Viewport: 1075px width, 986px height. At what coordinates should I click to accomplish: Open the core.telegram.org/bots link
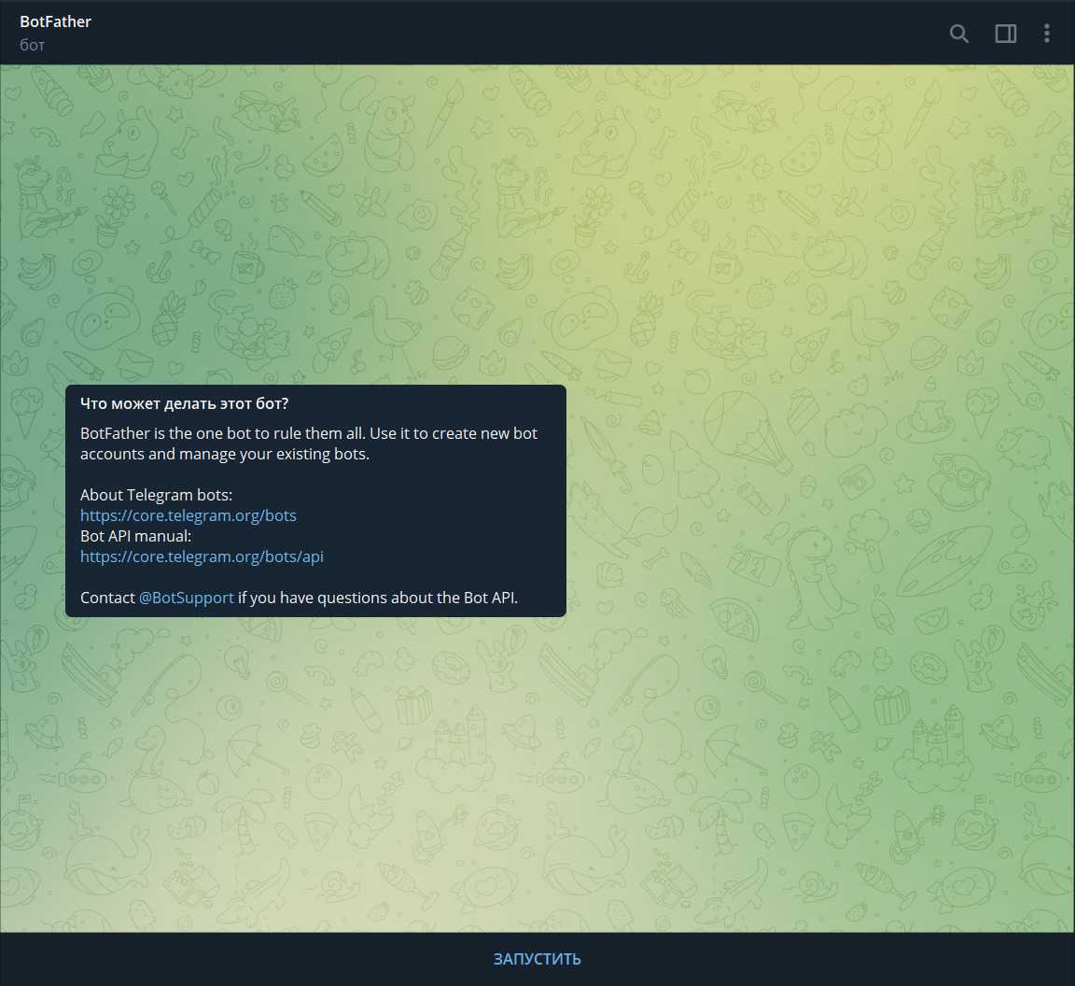click(x=188, y=515)
